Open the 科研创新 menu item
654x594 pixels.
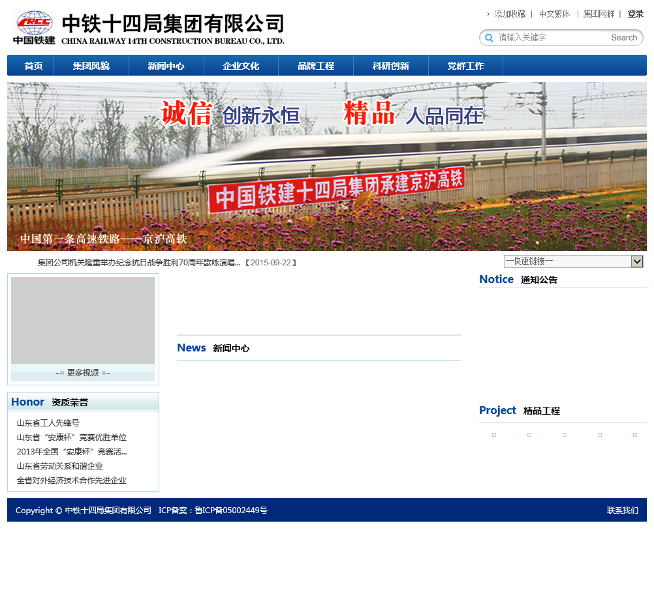(391, 66)
